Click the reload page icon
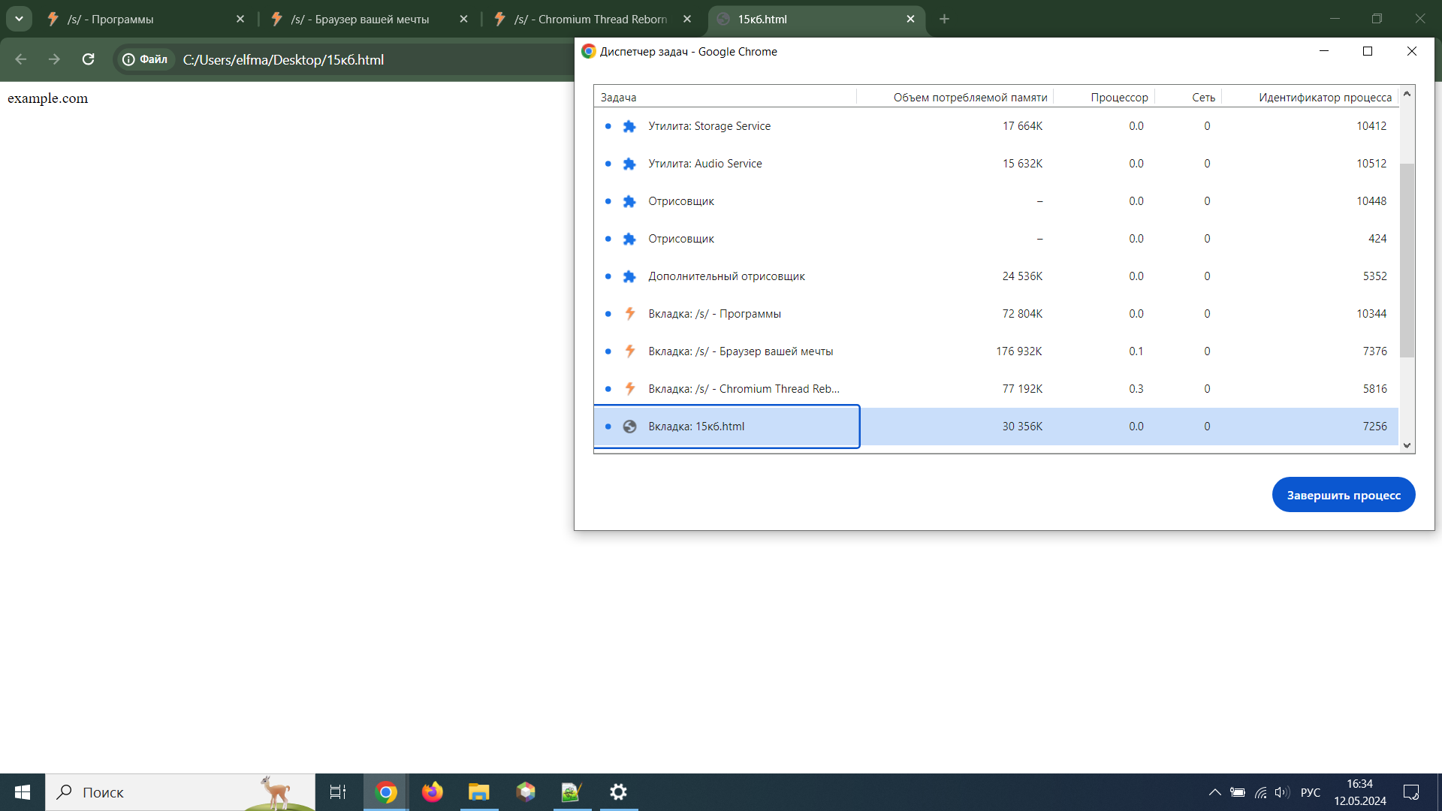1442x811 pixels. coord(88,59)
